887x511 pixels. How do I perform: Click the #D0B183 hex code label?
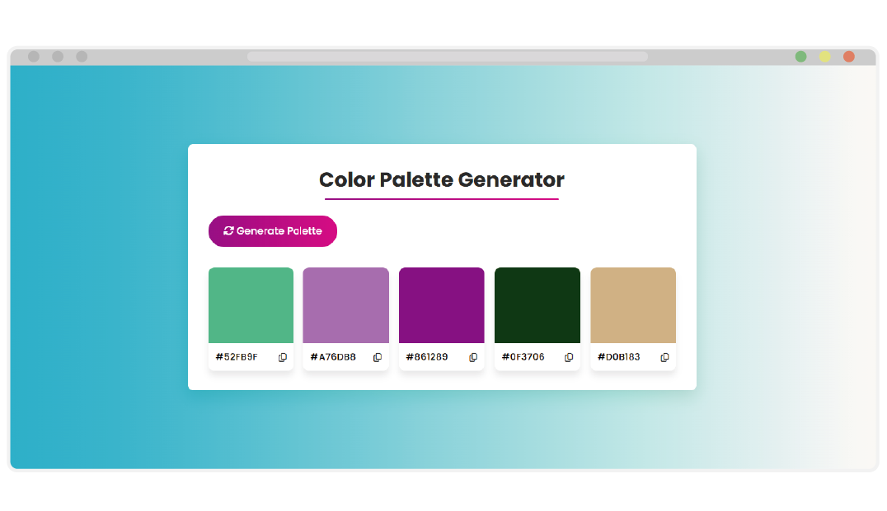[x=619, y=357]
